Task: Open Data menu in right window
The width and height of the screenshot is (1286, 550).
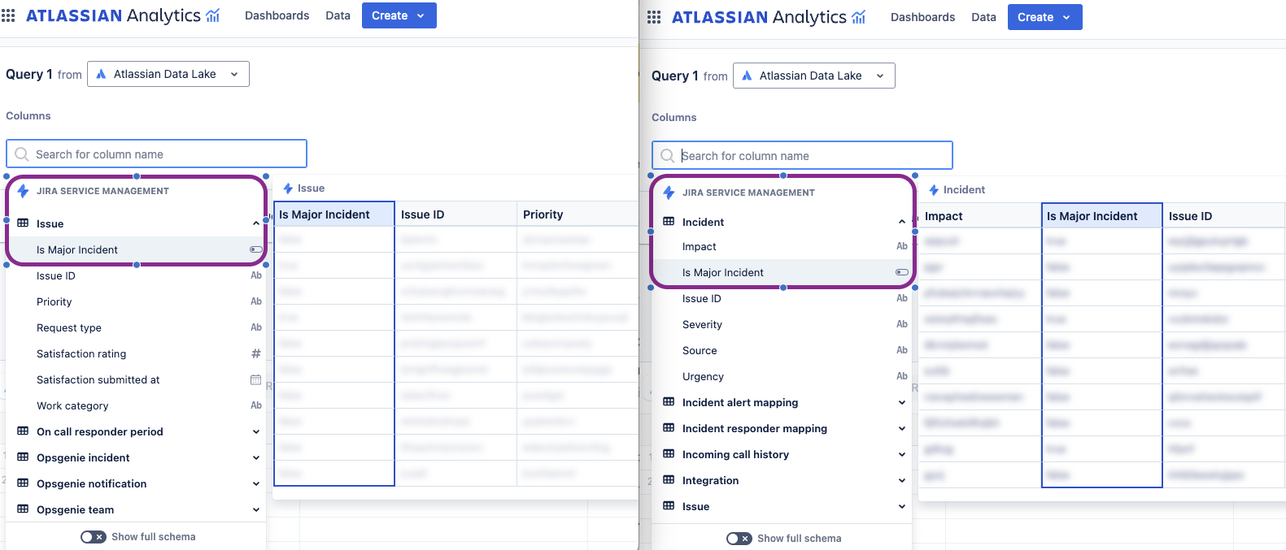Action: (984, 17)
